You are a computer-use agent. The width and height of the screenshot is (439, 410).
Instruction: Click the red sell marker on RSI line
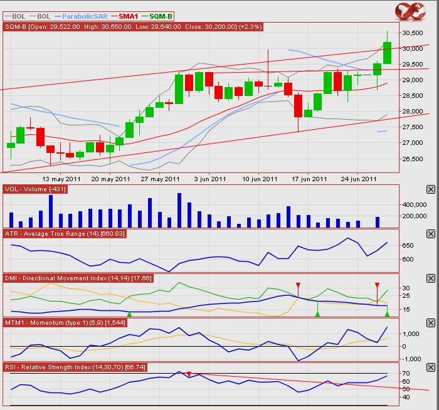point(189,374)
